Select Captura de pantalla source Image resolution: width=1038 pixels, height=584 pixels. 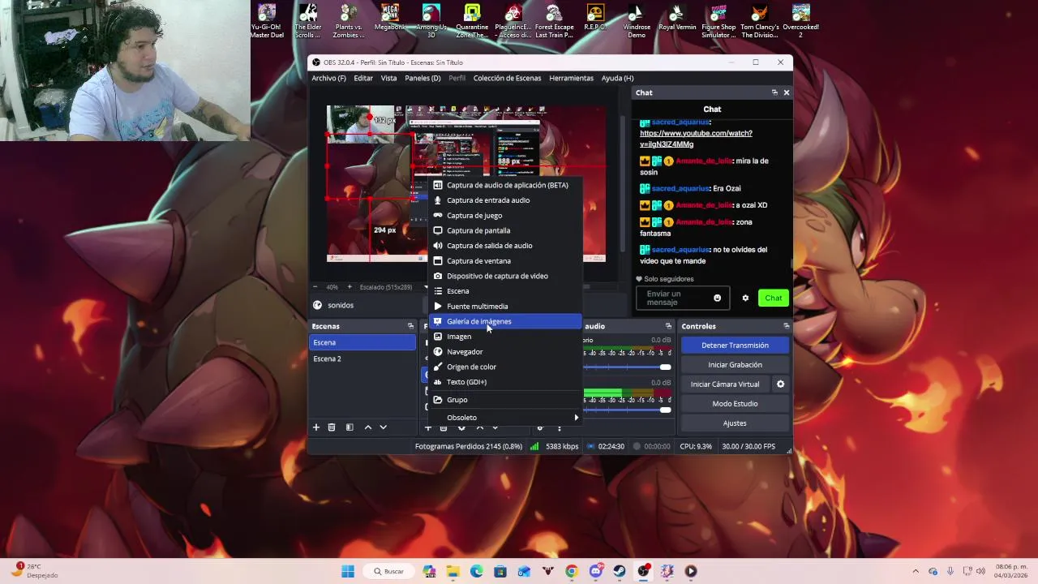click(505, 230)
